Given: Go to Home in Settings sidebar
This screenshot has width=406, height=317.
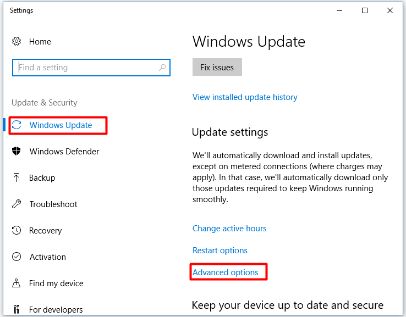Looking at the screenshot, I should [40, 42].
